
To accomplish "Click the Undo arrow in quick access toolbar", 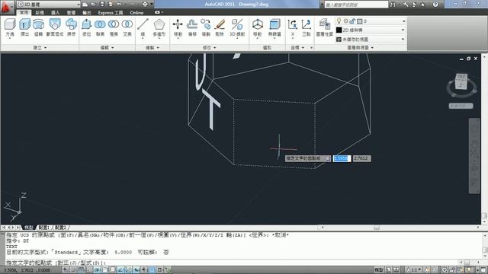I will (x=120, y=4).
